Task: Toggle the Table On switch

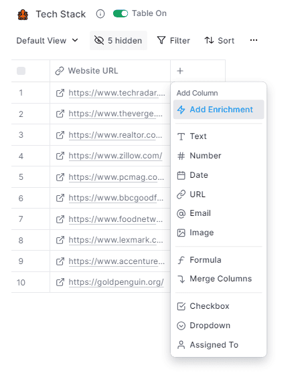Action: coord(121,13)
